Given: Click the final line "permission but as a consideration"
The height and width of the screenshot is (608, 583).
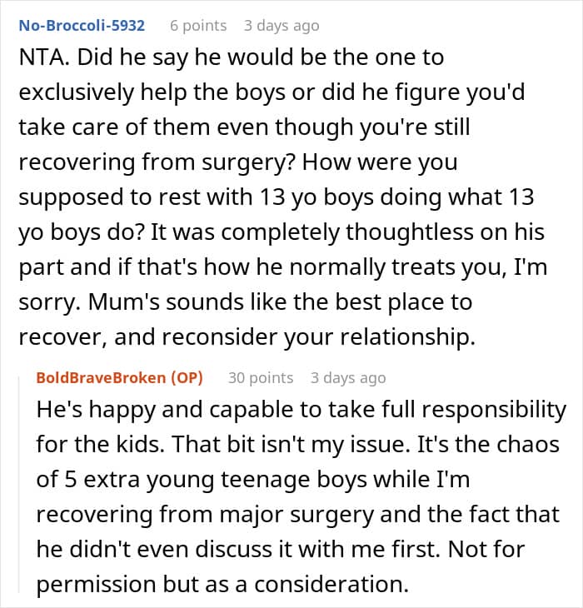Looking at the screenshot, I should coord(222,583).
